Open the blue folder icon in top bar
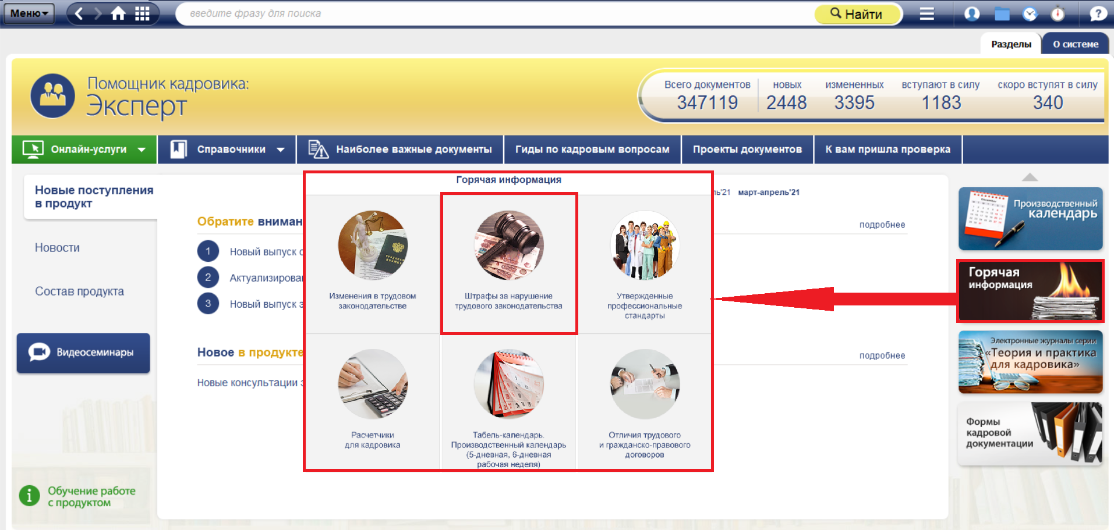The height and width of the screenshot is (530, 1114). point(1002,13)
